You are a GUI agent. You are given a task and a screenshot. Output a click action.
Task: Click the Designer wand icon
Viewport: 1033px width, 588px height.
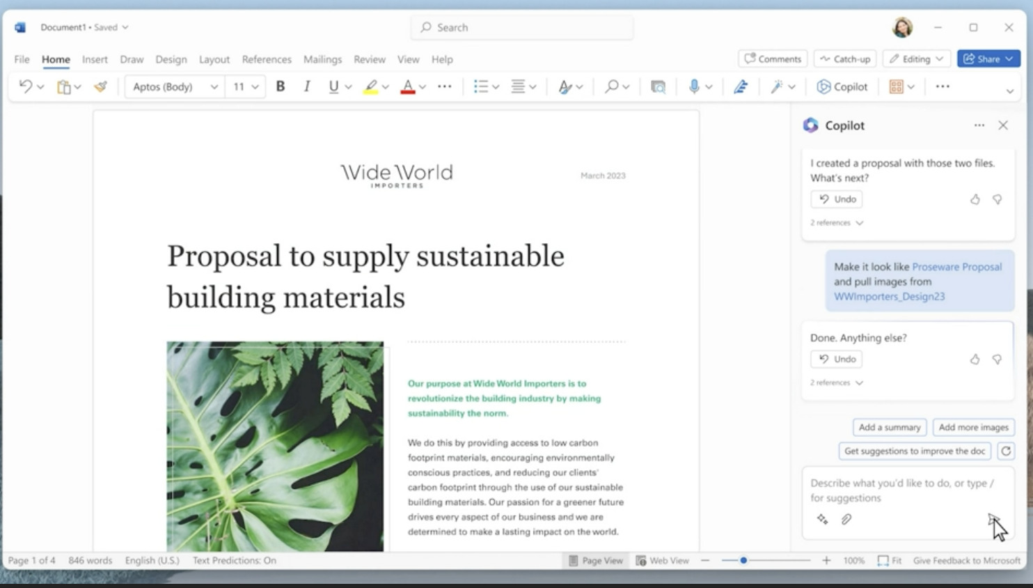(x=776, y=86)
